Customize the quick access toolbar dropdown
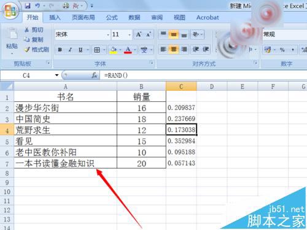 tap(92, 6)
